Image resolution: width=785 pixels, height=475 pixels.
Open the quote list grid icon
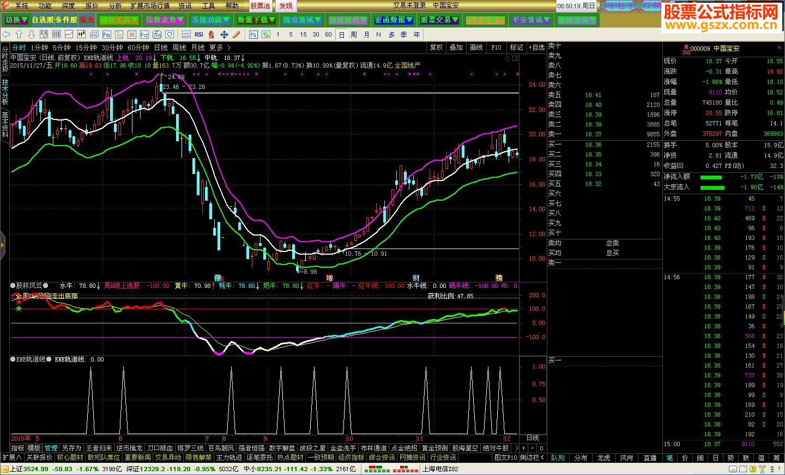56,34
